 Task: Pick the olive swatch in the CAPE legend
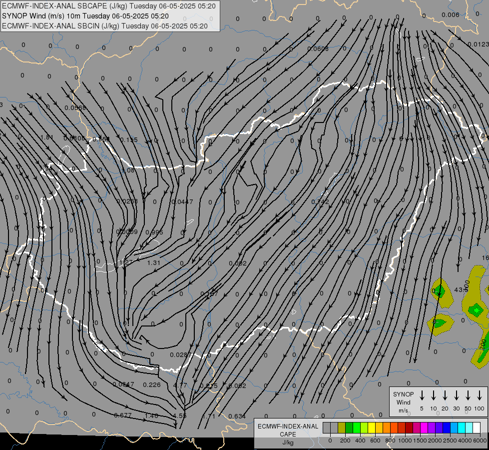[x=342, y=428]
